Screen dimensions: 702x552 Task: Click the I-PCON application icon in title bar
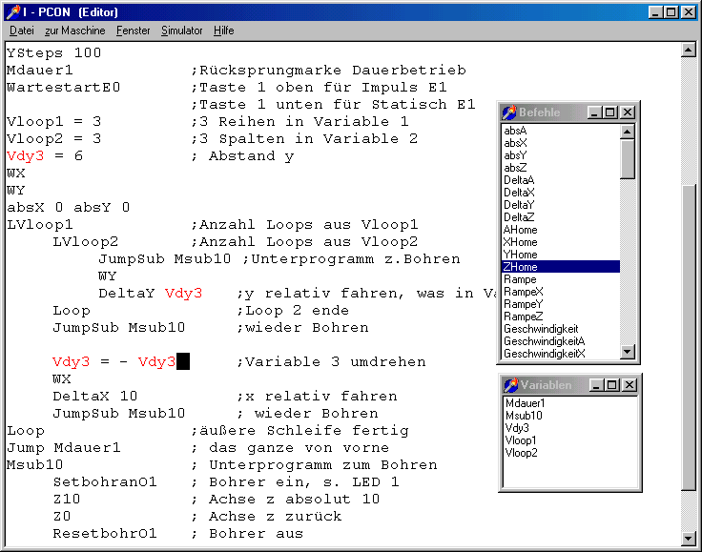click(12, 11)
